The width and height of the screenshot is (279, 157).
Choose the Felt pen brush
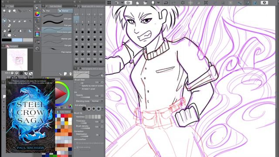point(57,23)
